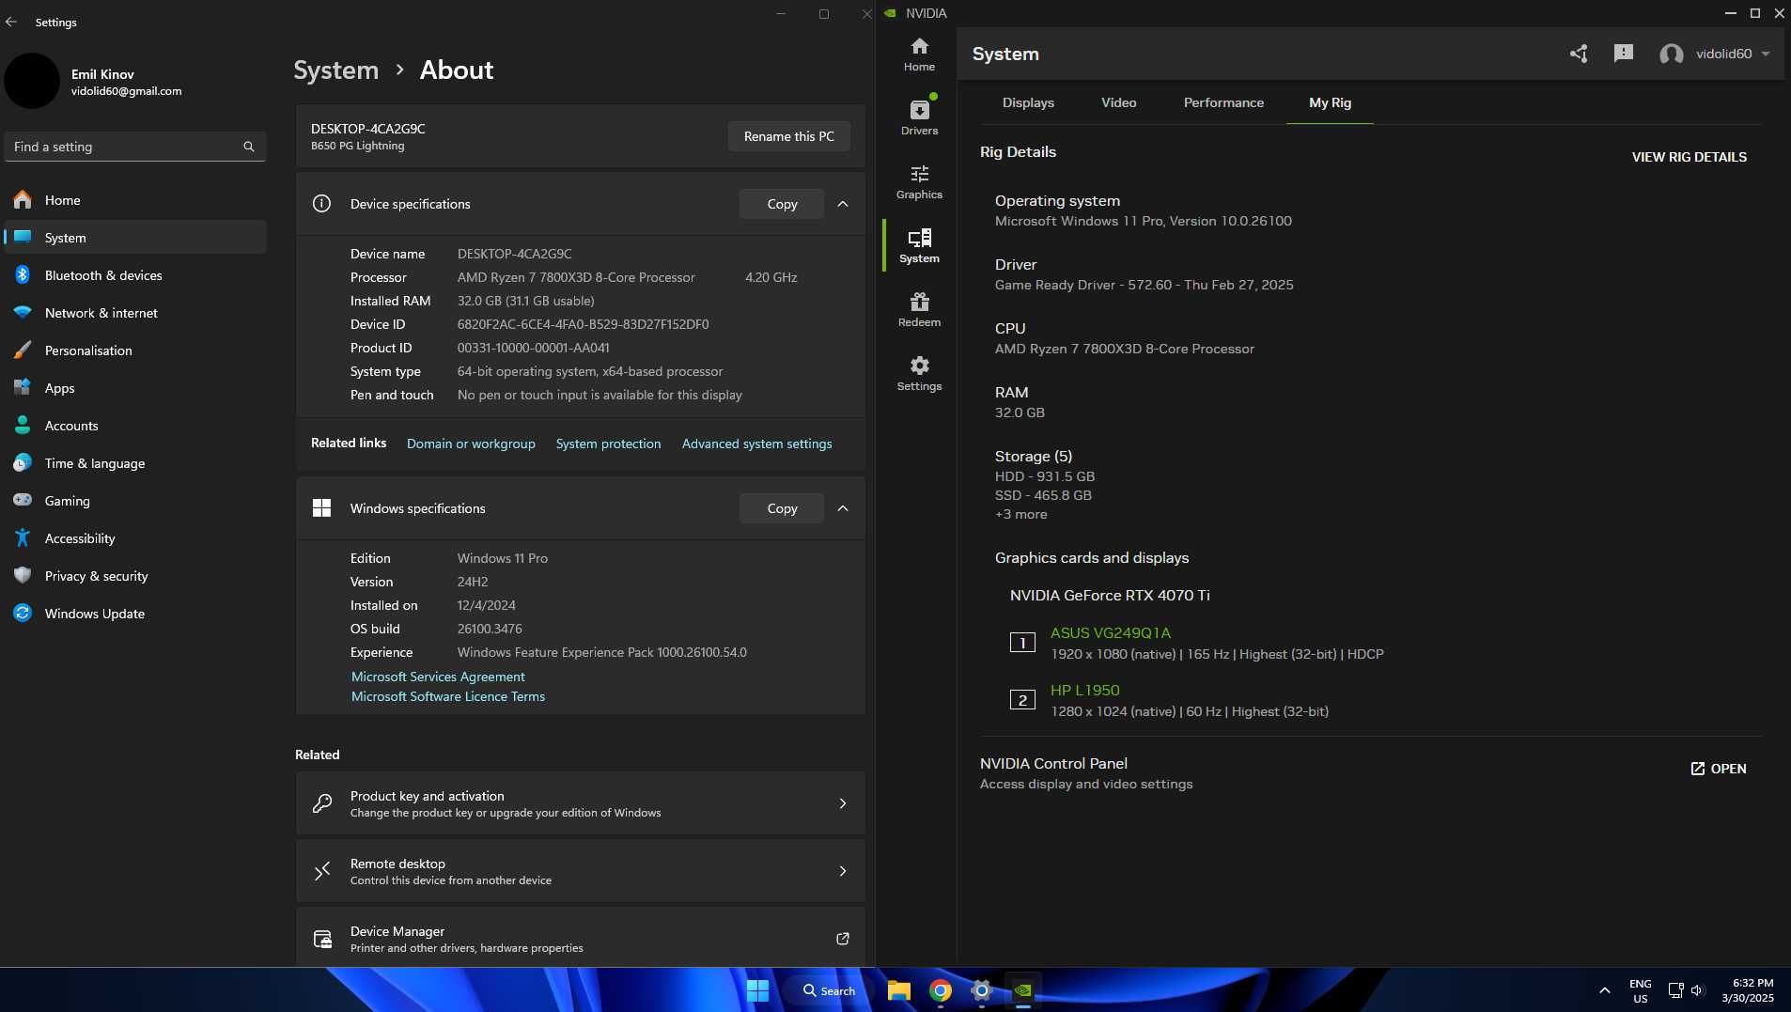1791x1012 pixels.
Task: Click HP L1950 display name
Action: [1084, 690]
